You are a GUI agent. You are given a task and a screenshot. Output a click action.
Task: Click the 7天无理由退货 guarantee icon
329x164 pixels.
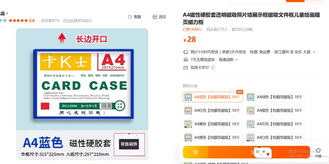(x=185, y=60)
